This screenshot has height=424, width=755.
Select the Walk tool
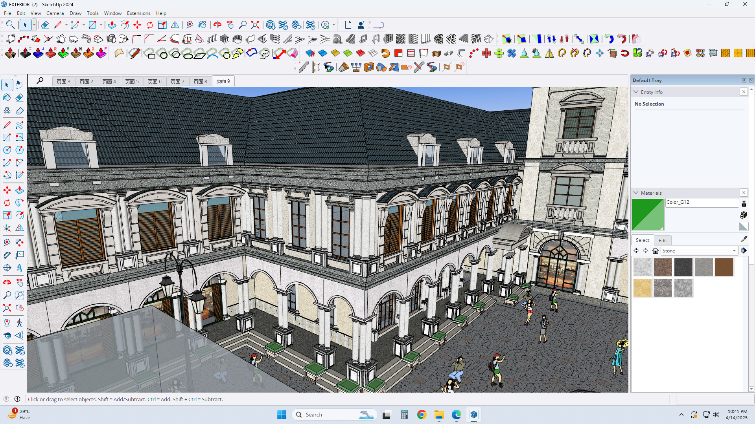pos(19,323)
